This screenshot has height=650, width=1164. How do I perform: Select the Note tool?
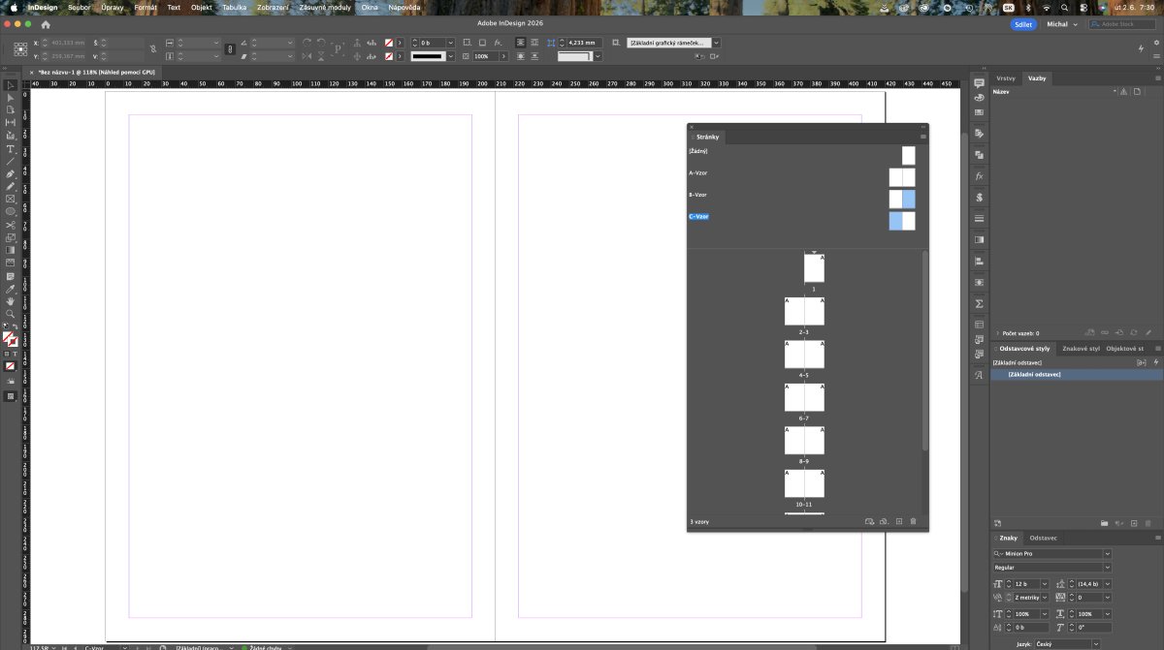coord(11,276)
